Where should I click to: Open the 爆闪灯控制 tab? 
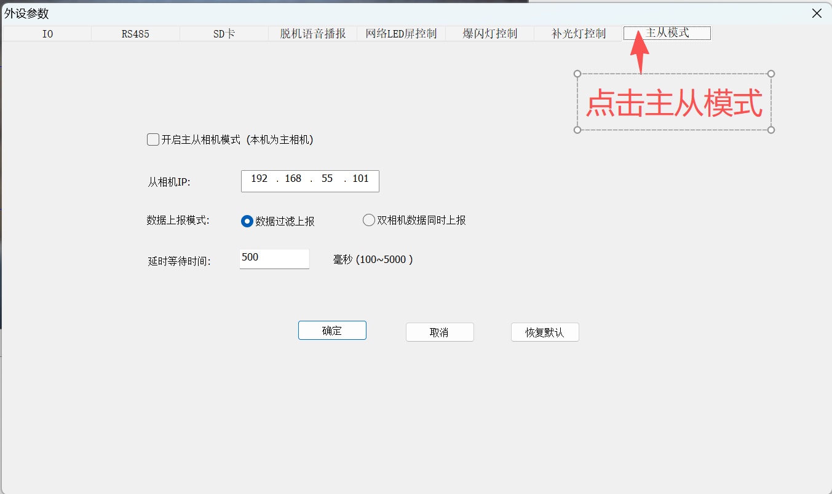[489, 34]
